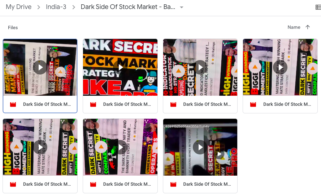This screenshot has width=321, height=194.
Task: Click video icon of last file in second row
Action: tap(173, 184)
